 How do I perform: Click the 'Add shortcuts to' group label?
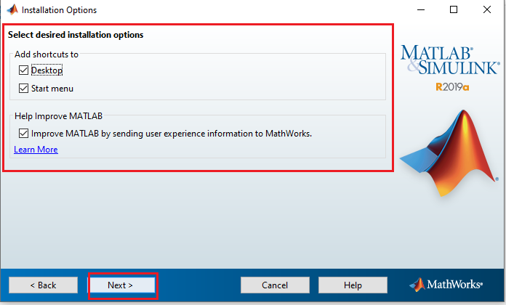tap(47, 54)
